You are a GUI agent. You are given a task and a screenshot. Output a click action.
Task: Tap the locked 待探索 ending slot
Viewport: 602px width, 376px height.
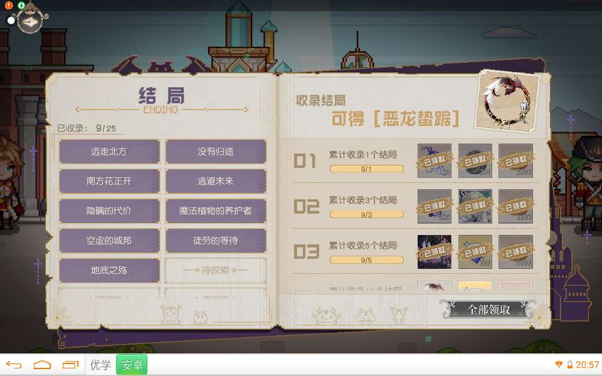(216, 270)
